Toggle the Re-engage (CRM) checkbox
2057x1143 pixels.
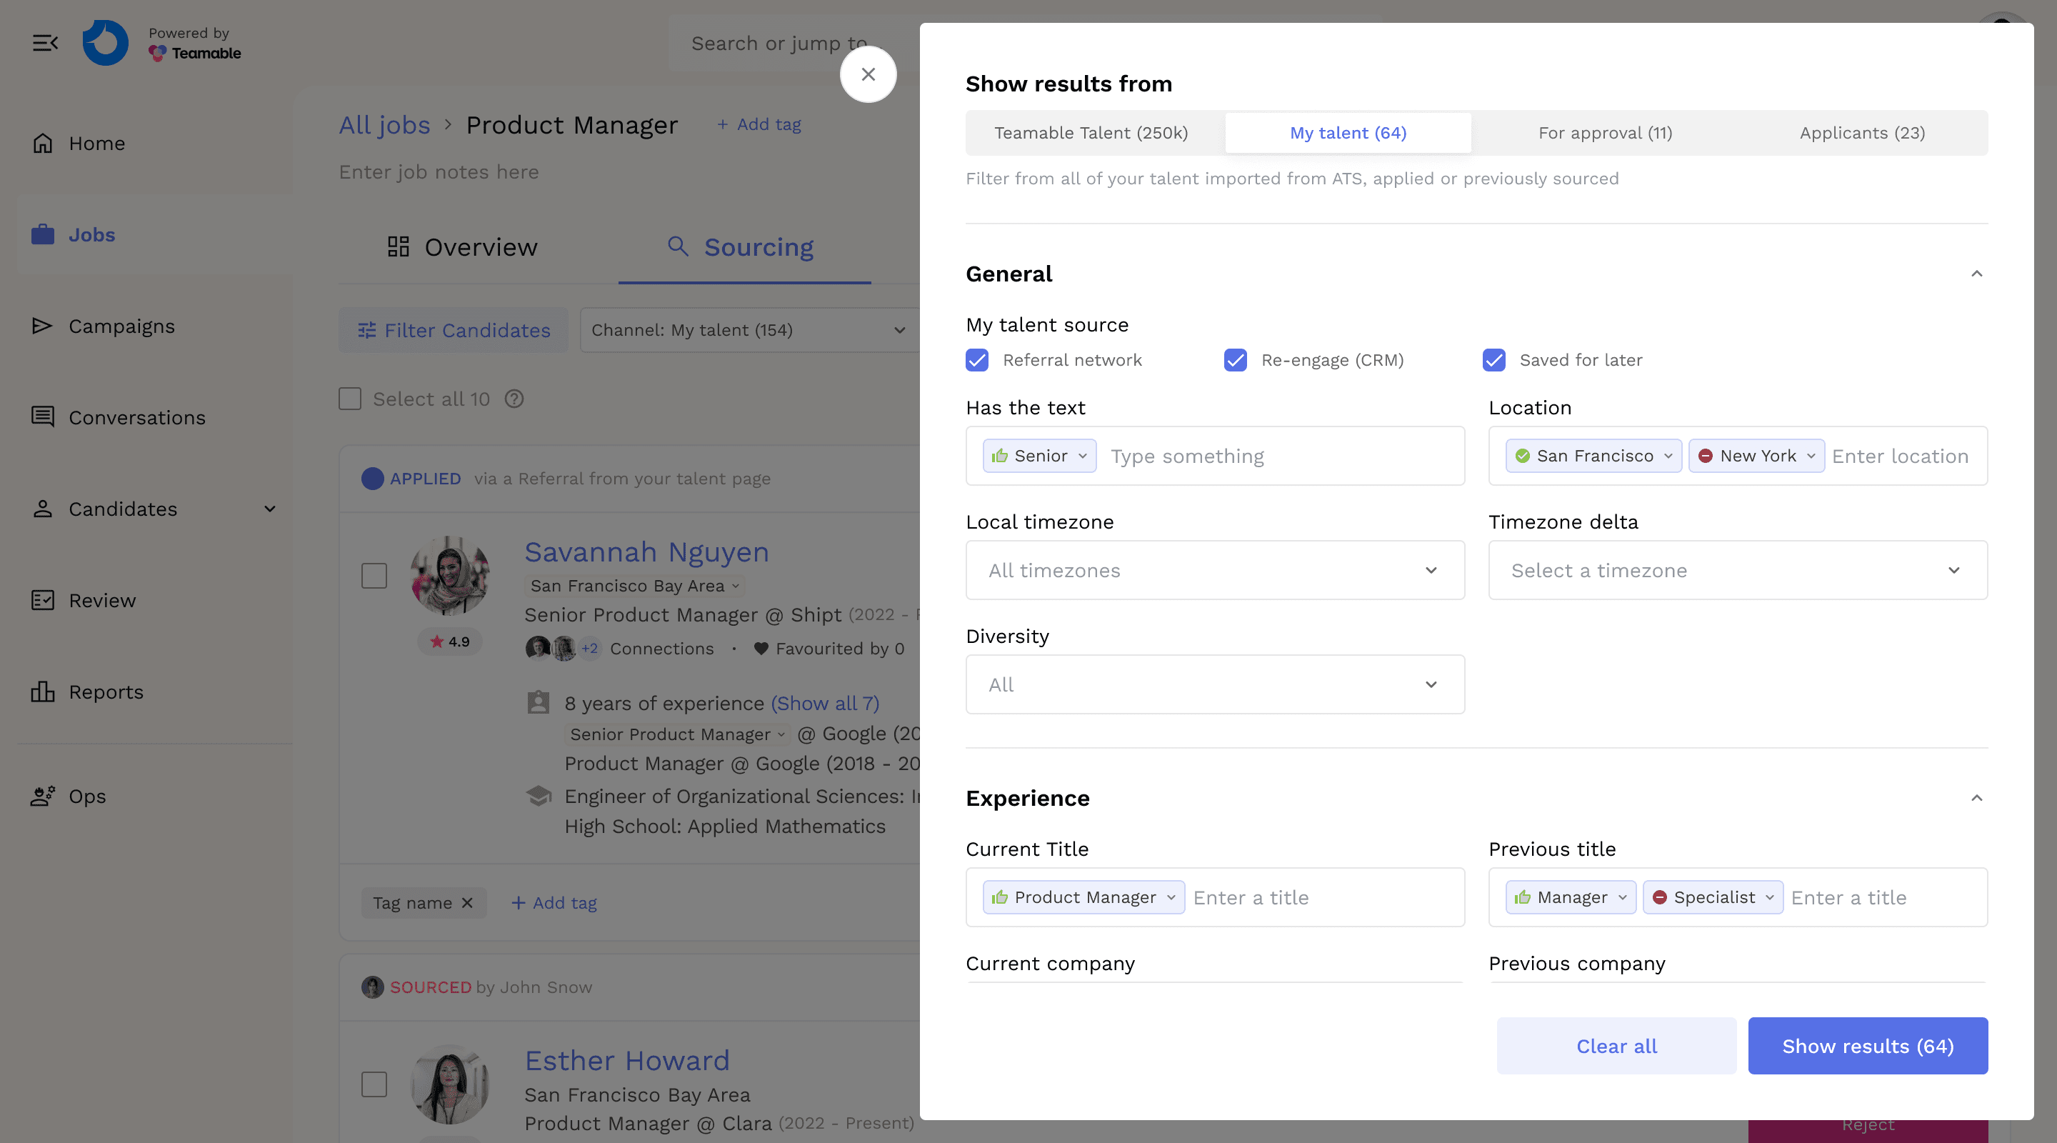(1236, 360)
